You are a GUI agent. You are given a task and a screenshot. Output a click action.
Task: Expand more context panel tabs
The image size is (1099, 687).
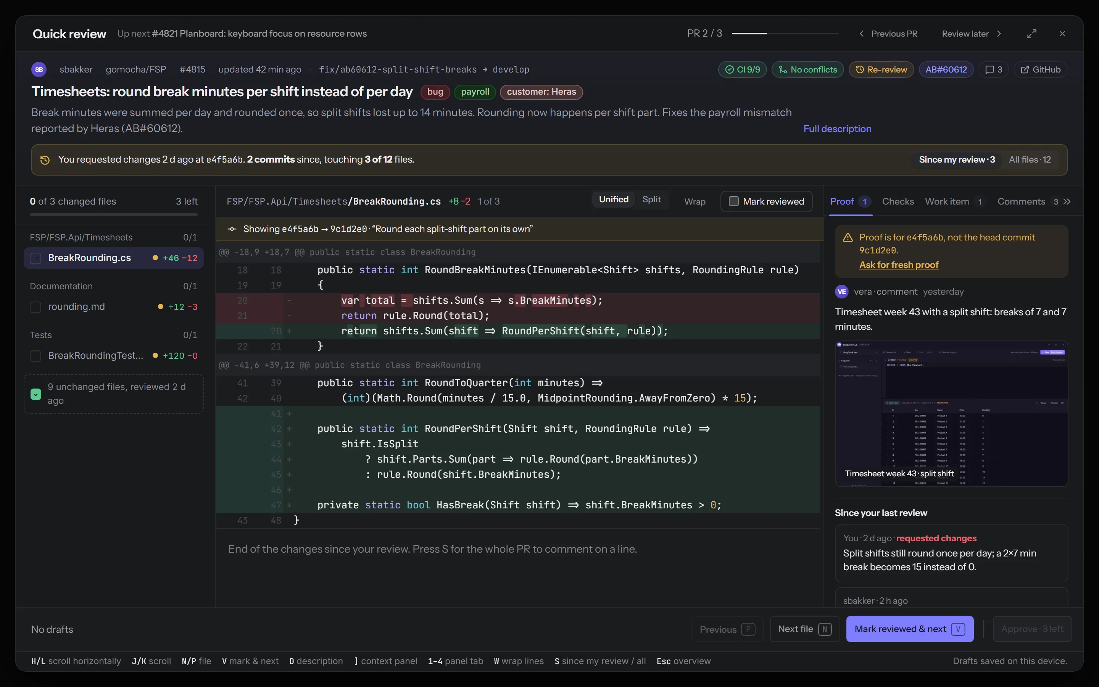point(1067,201)
